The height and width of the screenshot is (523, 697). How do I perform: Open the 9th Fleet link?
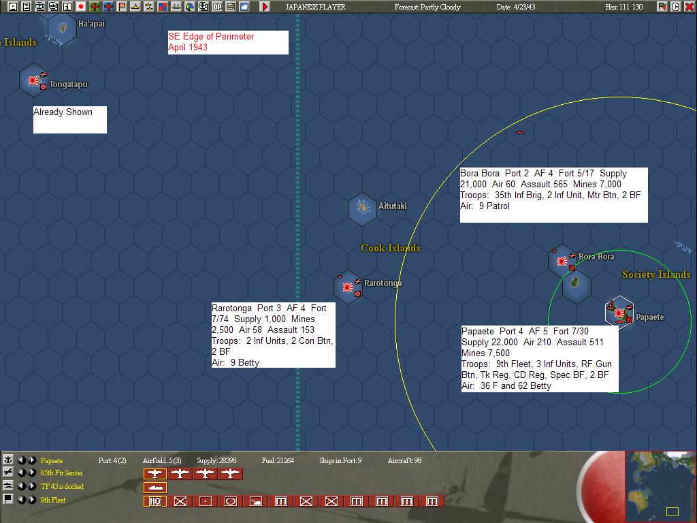pyautogui.click(x=53, y=500)
